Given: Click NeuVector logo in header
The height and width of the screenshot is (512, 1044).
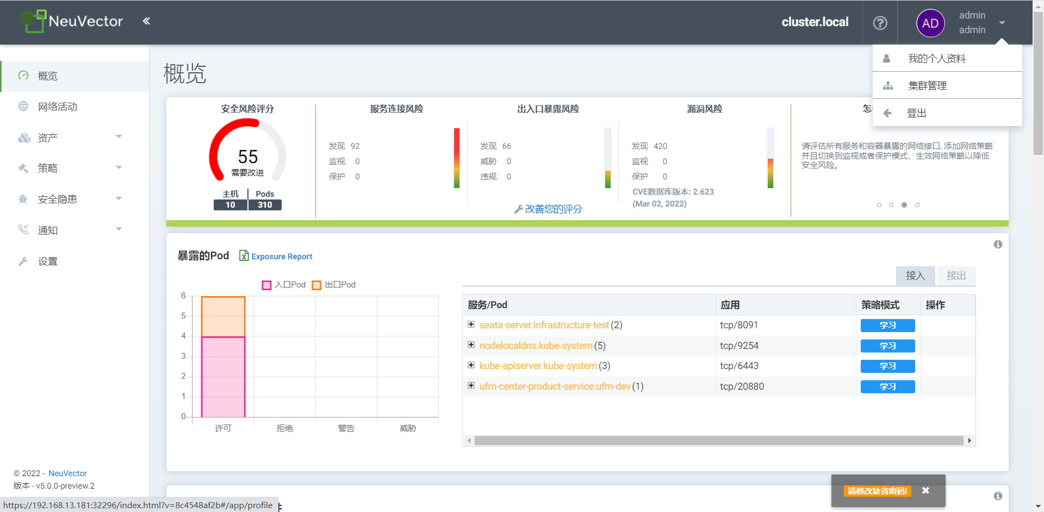Looking at the screenshot, I should tap(72, 21).
